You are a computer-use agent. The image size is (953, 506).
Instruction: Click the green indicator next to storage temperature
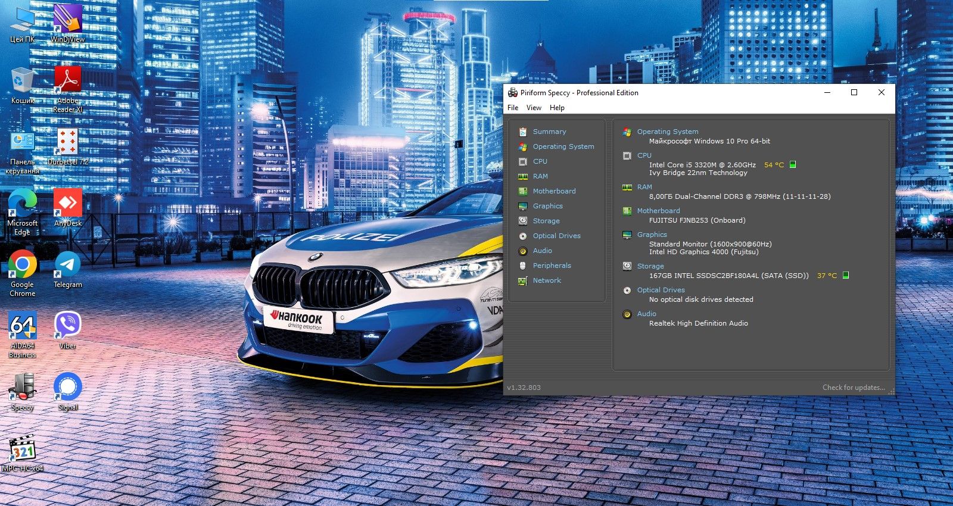click(846, 275)
